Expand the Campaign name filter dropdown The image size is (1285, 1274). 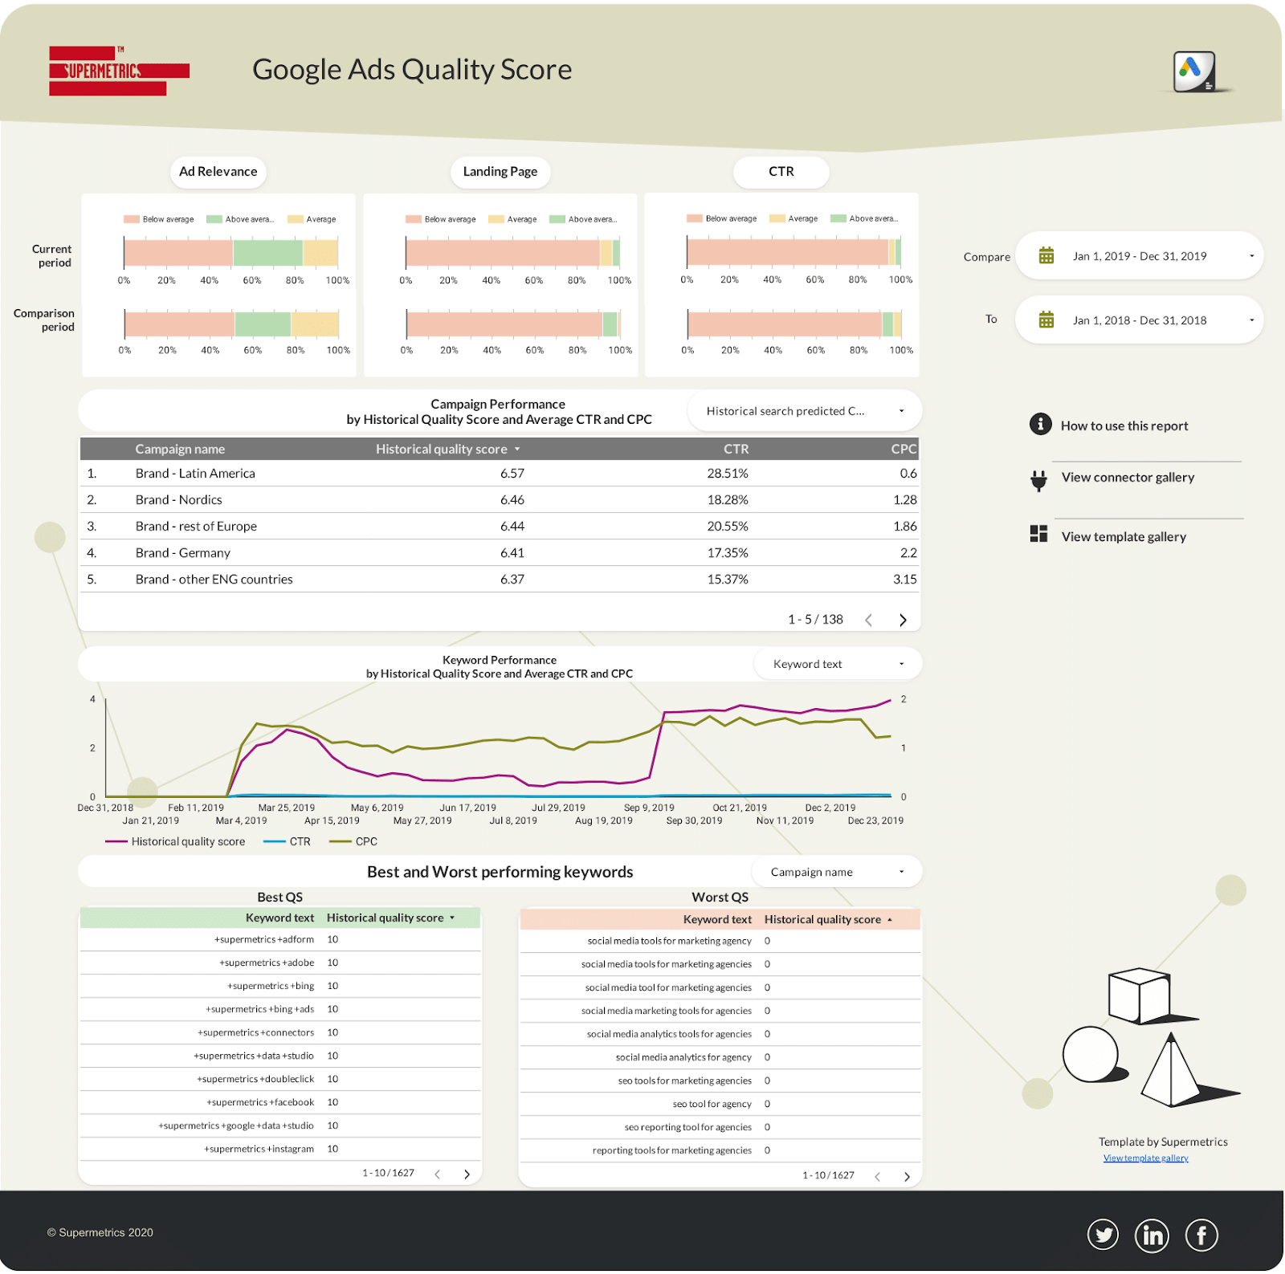(836, 872)
